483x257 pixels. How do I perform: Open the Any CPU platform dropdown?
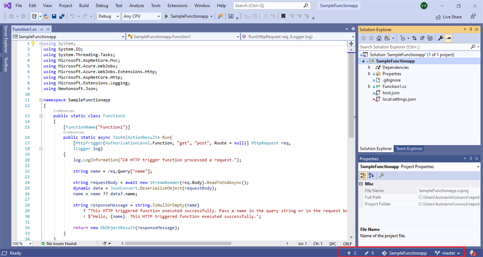tap(142, 17)
